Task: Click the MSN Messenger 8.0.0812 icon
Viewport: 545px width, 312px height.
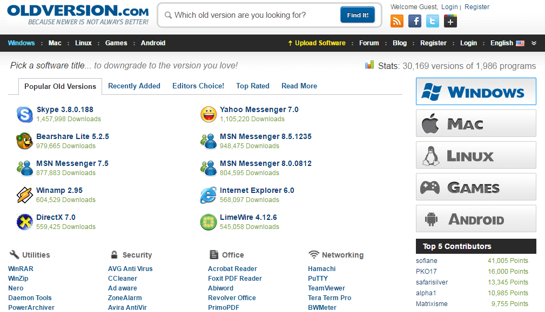Action: click(208, 168)
